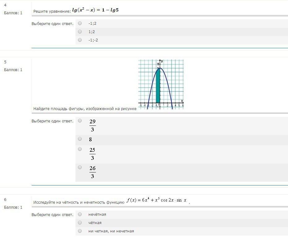Choose answer -1;-2 in question 4
The image size is (288, 238).
click(80, 40)
